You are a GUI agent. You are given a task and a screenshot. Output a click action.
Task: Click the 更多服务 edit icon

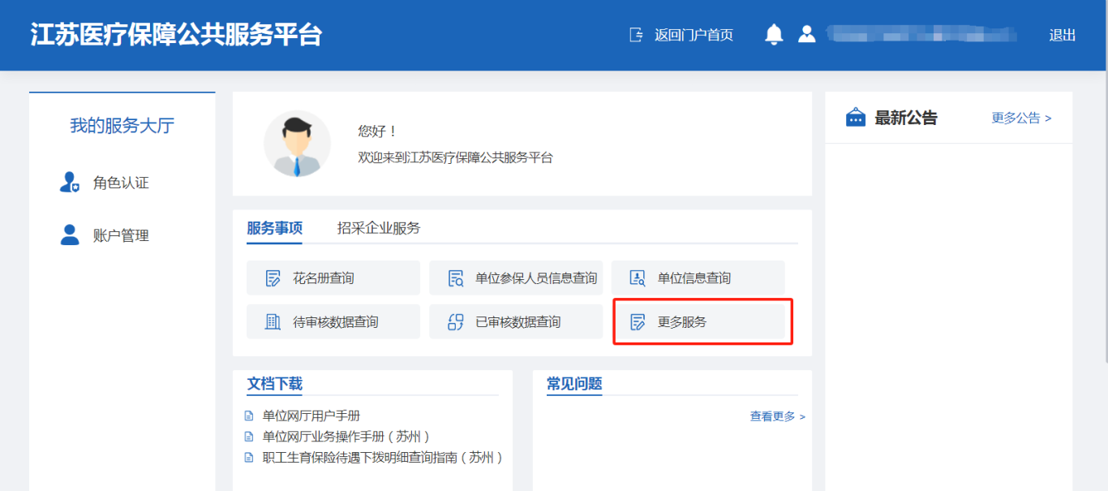click(x=638, y=322)
